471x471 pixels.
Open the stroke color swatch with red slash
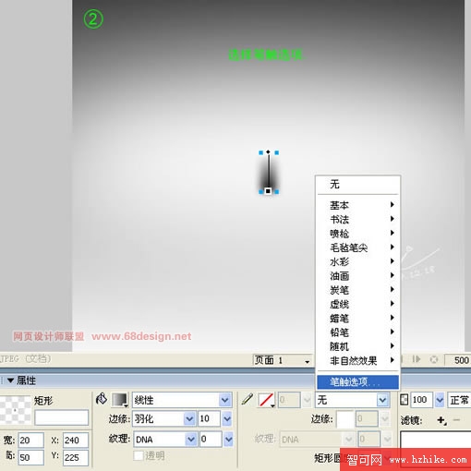tap(266, 400)
